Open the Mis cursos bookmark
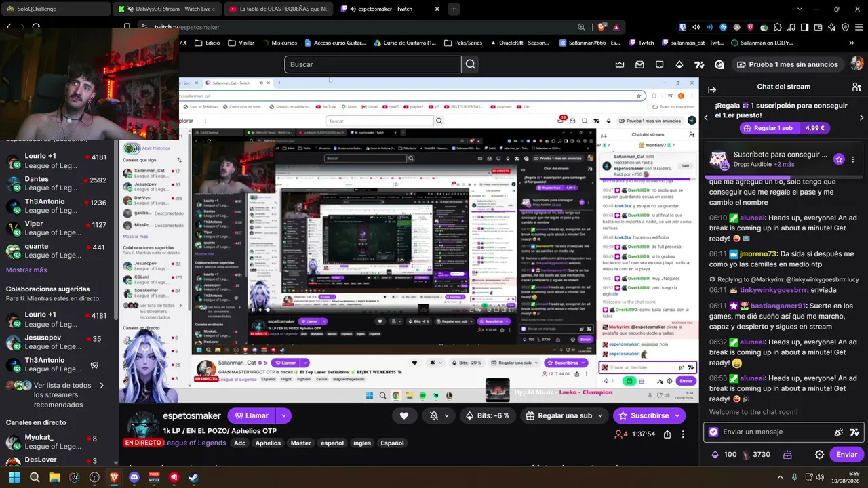Screen dimensions: 868x488 (279, 43)
